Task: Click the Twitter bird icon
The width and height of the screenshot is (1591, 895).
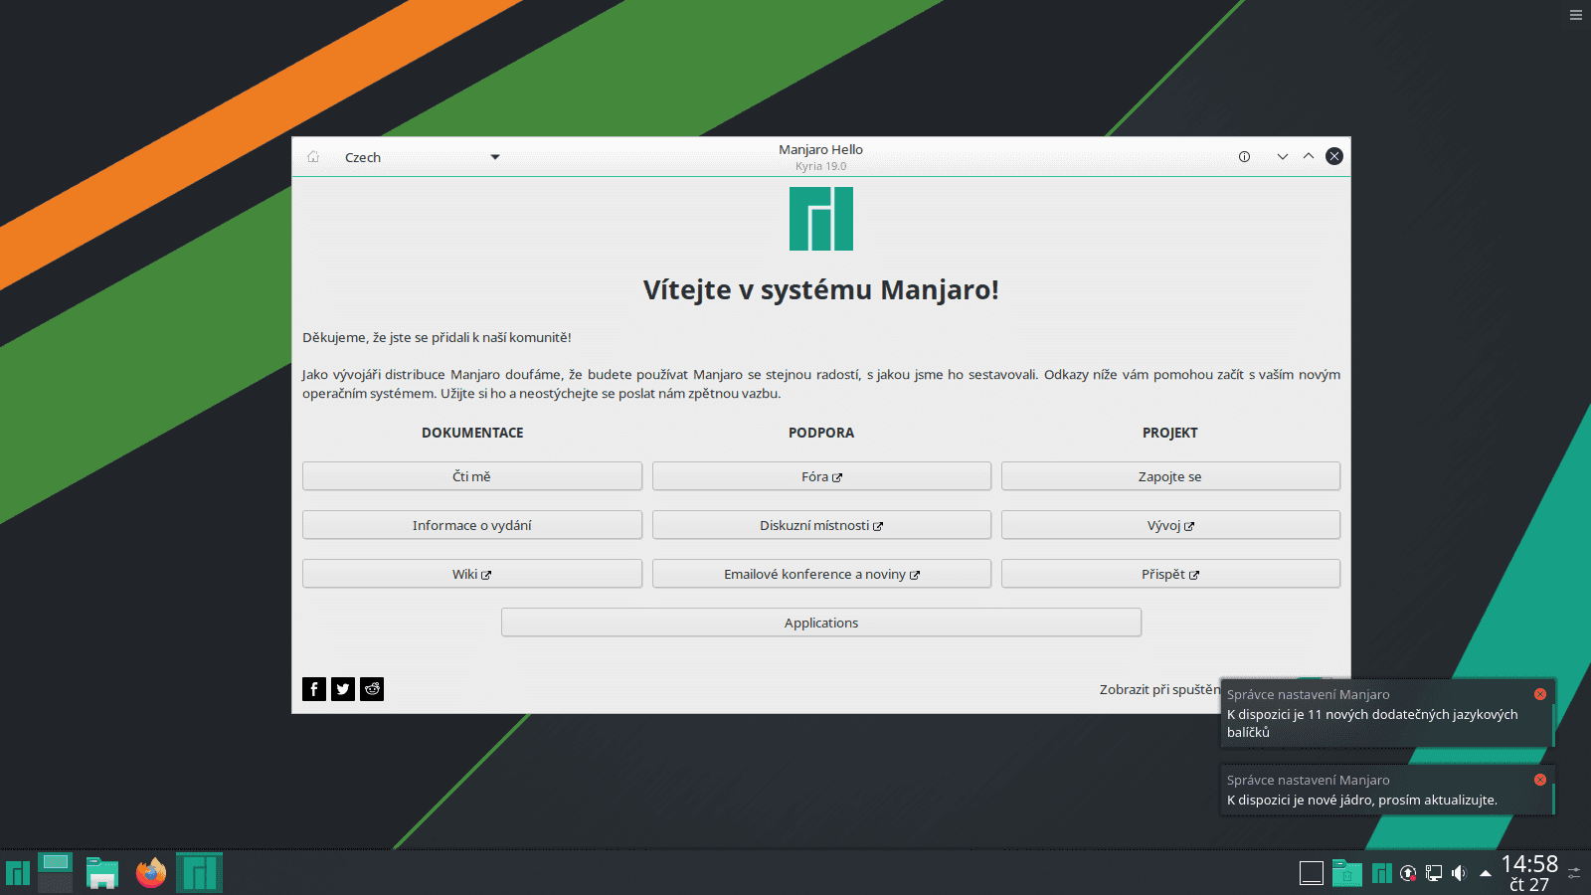Action: [343, 688]
